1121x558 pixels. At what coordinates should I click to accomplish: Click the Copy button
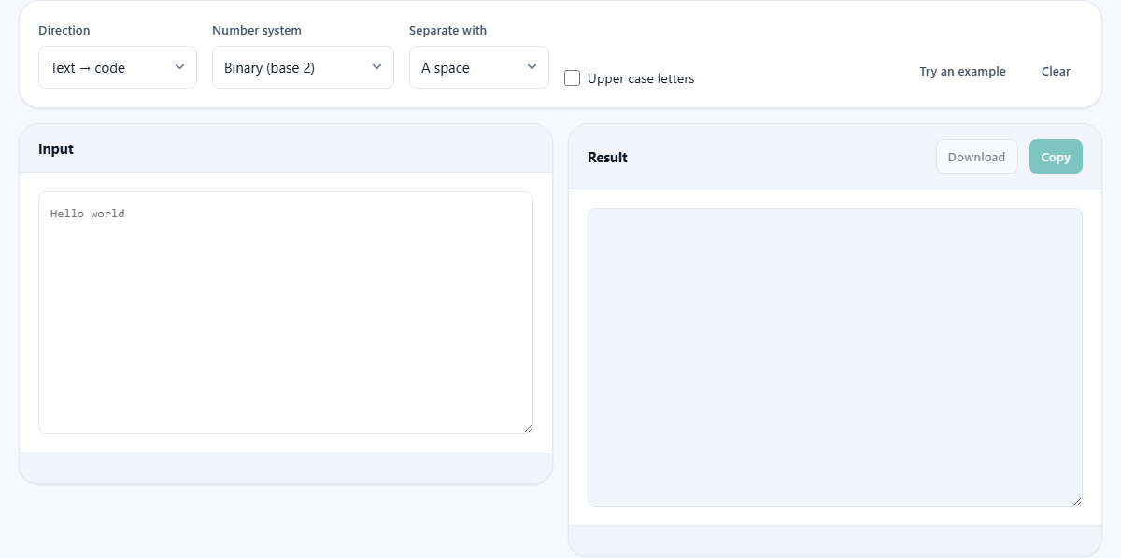[x=1056, y=157]
